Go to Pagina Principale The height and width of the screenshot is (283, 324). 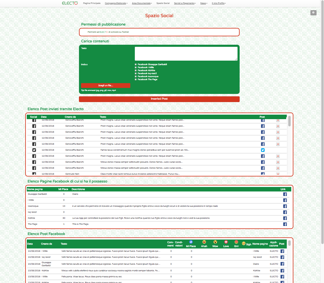pyautogui.click(x=92, y=3)
